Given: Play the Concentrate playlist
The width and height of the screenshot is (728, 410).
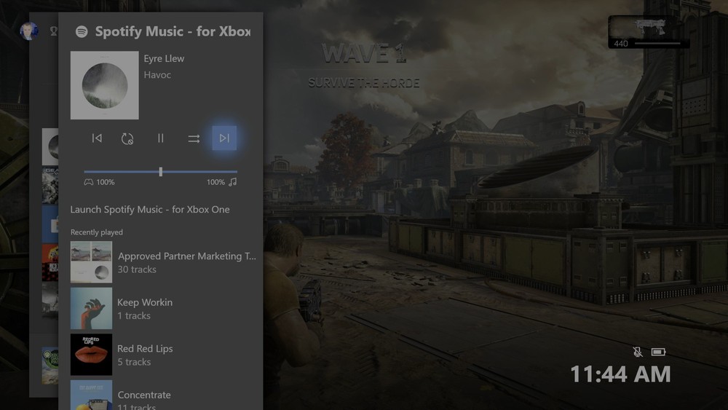Looking at the screenshot, I should pos(144,395).
